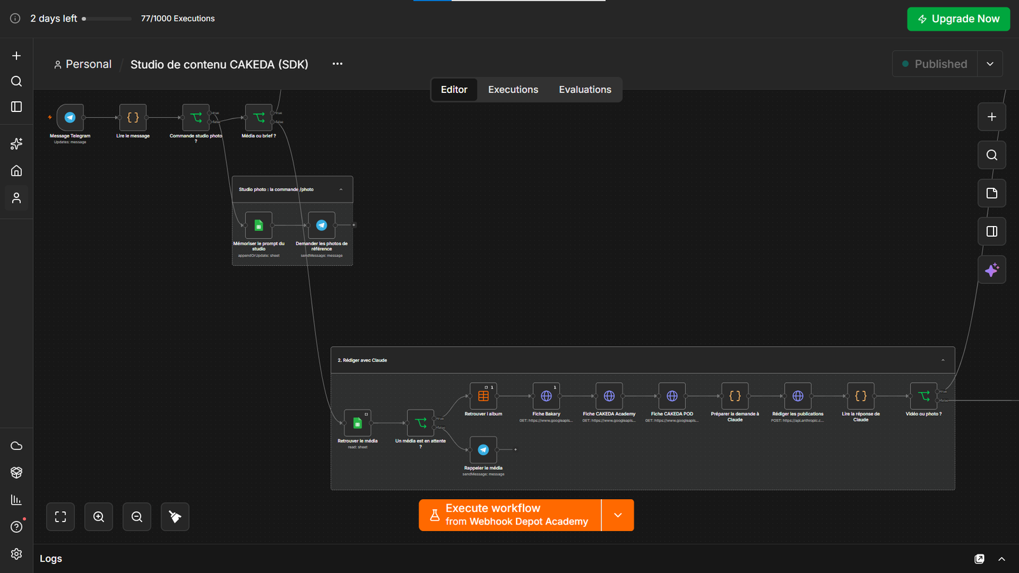Open cloud icon in left sidebar

tap(17, 446)
